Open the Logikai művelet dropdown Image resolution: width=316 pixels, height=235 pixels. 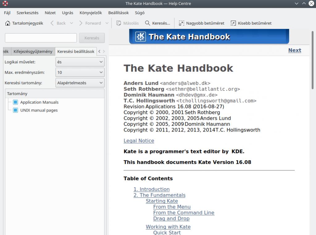pos(80,62)
